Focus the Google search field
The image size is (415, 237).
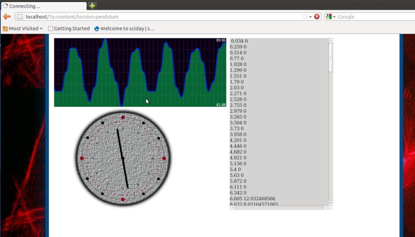(x=376, y=17)
